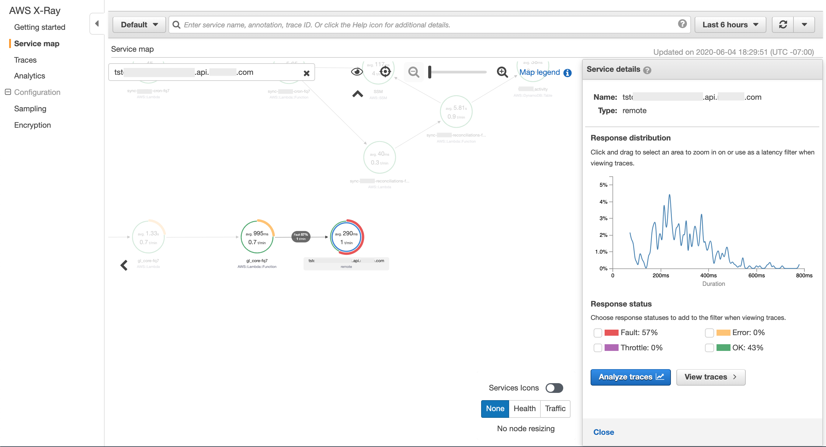Select the faded gl_core-fq7 Lambda node
Screen dimensions: 826x447
148,237
